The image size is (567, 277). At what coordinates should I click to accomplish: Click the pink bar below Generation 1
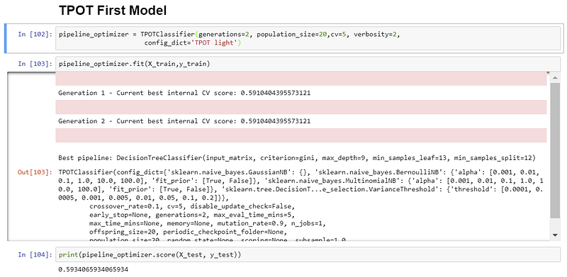pyautogui.click(x=301, y=107)
